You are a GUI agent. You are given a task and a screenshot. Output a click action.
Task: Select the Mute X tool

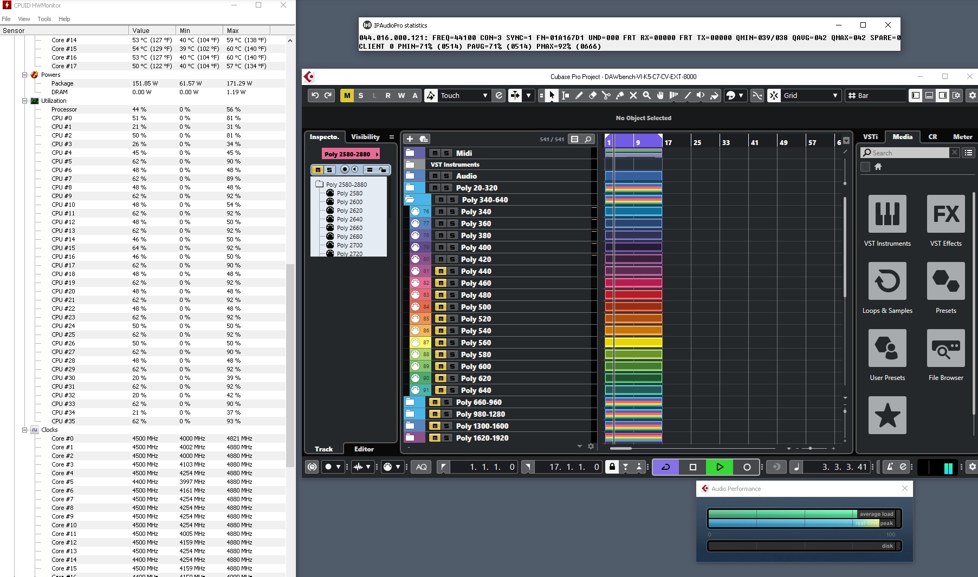tap(633, 95)
